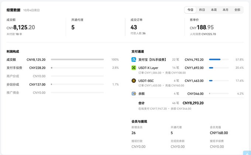Viewport: 251px width, 155px height.
Task: Click the date 10月4日周日
Action: click(31, 10)
